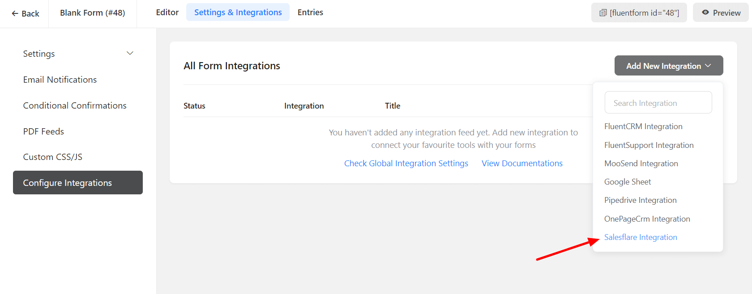Select Pipedrive Integration option

pos(640,200)
